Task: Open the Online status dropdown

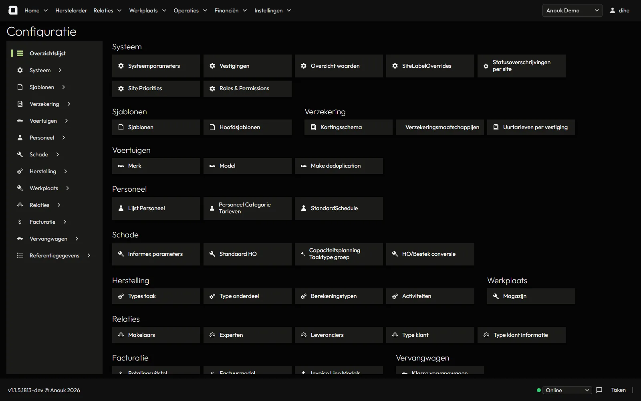Action: 568,390
